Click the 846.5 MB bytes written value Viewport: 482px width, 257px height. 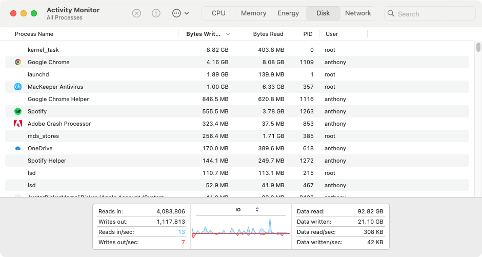(x=215, y=99)
